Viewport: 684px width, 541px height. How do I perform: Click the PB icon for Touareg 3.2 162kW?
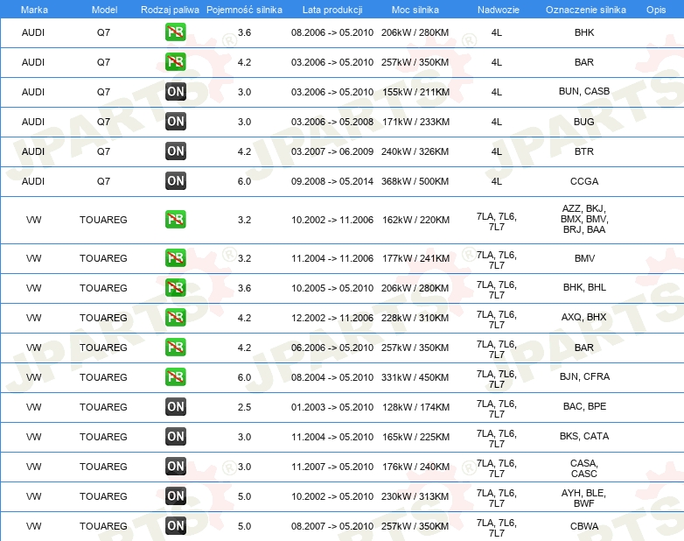click(x=175, y=219)
